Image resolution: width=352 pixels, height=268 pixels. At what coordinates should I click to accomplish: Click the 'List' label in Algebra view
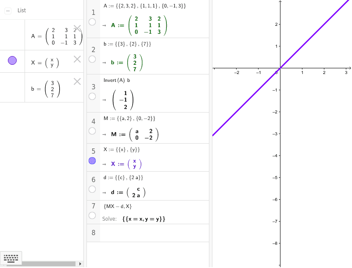pos(22,11)
